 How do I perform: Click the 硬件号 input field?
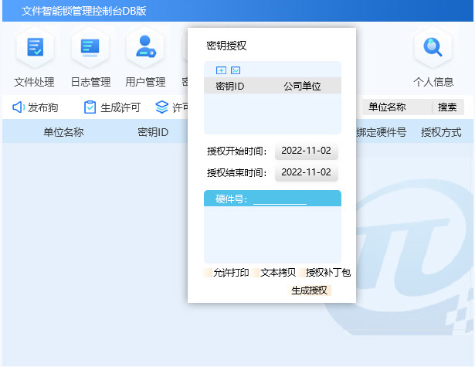280,199
